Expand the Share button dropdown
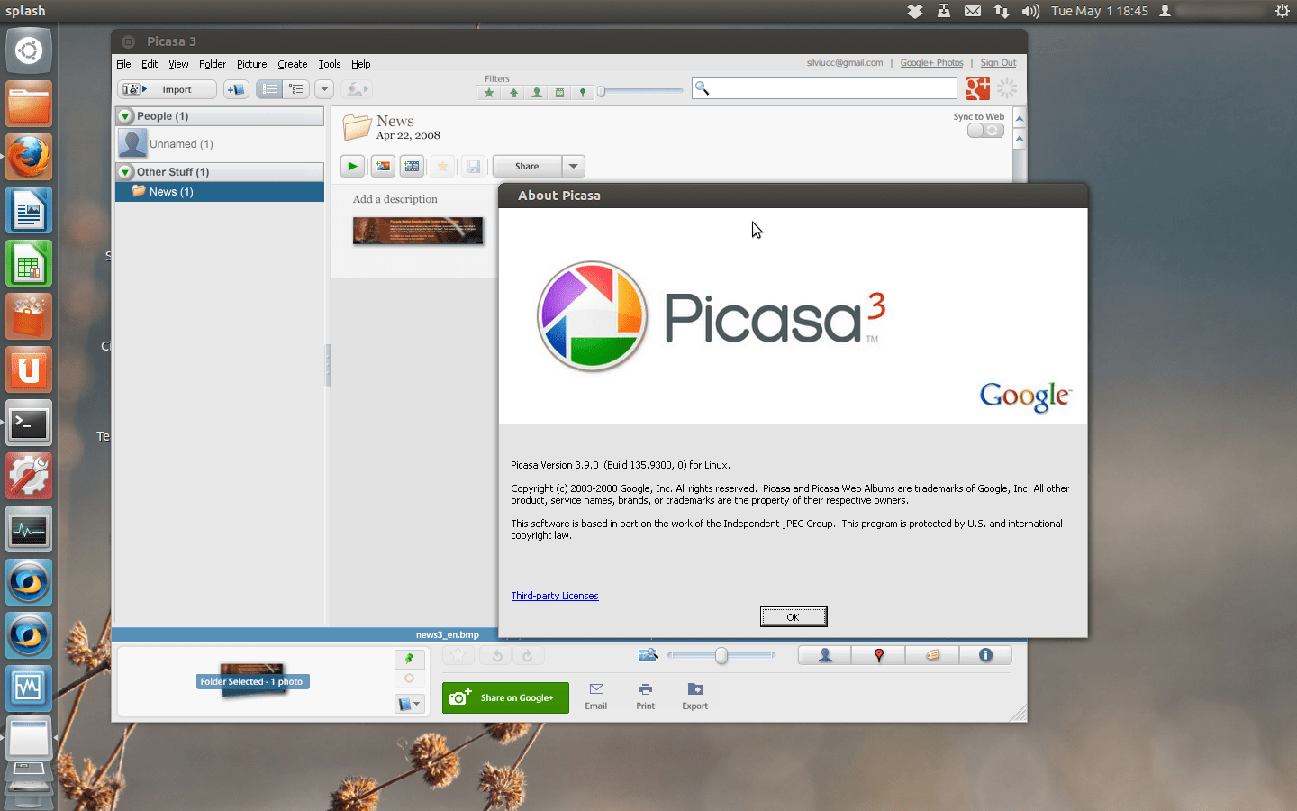Viewport: 1297px width, 811px height. click(574, 166)
